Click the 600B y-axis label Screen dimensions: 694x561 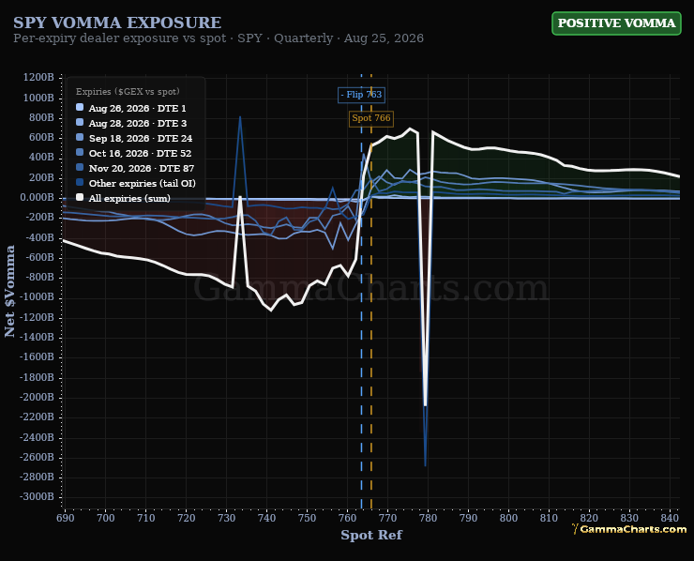[40, 138]
